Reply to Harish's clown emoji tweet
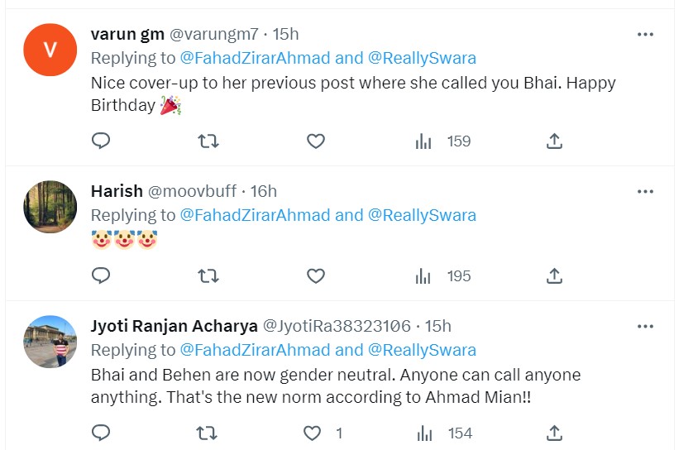 tap(101, 275)
